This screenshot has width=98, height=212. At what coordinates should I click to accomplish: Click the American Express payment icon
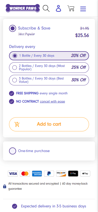[37, 174]
